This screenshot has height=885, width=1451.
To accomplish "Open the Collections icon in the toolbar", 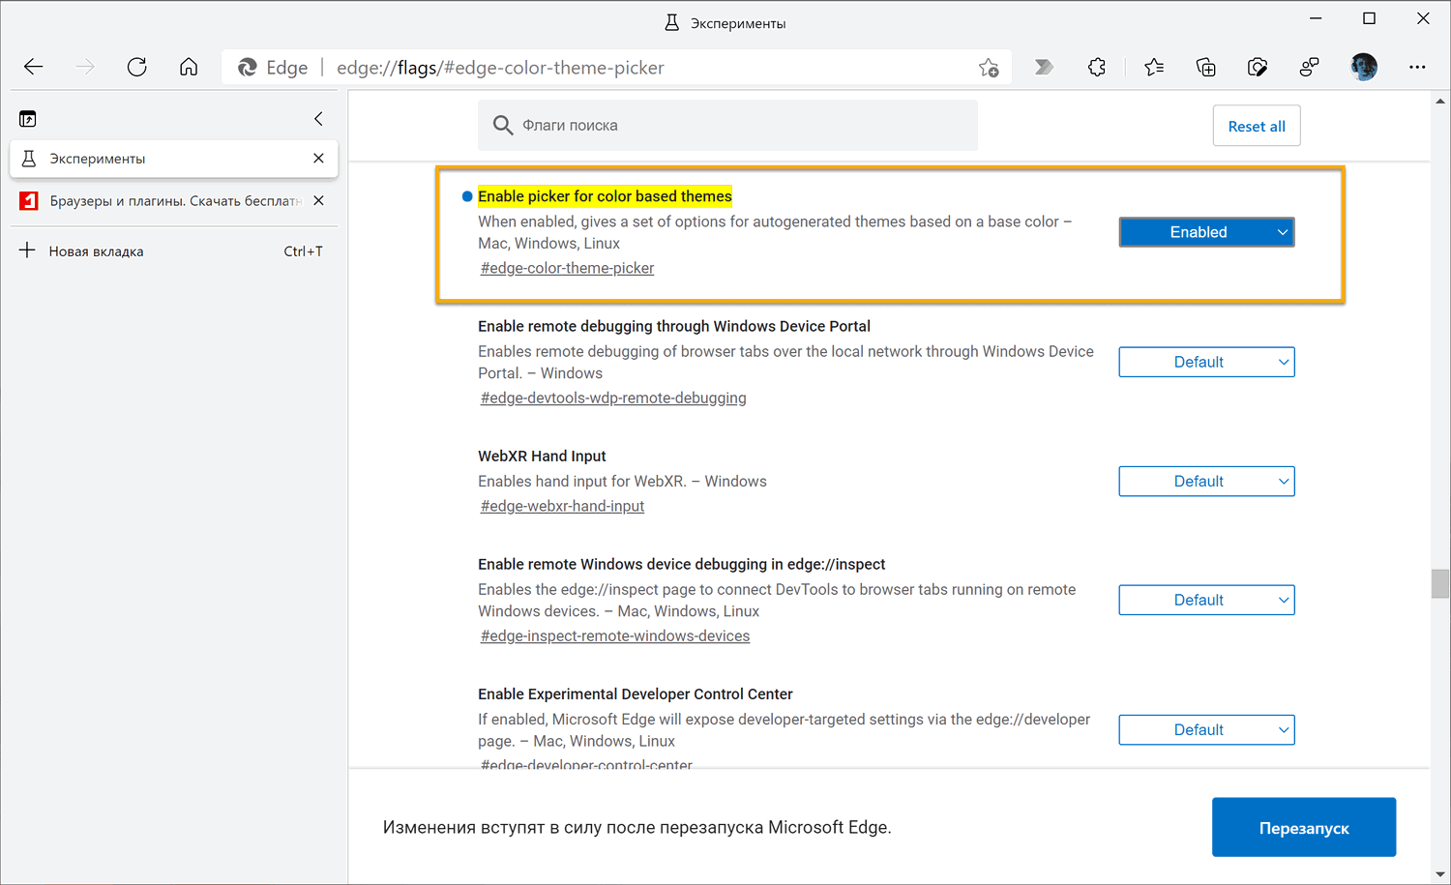I will pyautogui.click(x=1205, y=67).
